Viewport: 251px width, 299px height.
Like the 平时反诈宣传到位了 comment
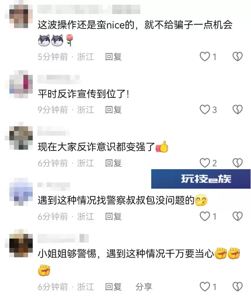[205, 110]
